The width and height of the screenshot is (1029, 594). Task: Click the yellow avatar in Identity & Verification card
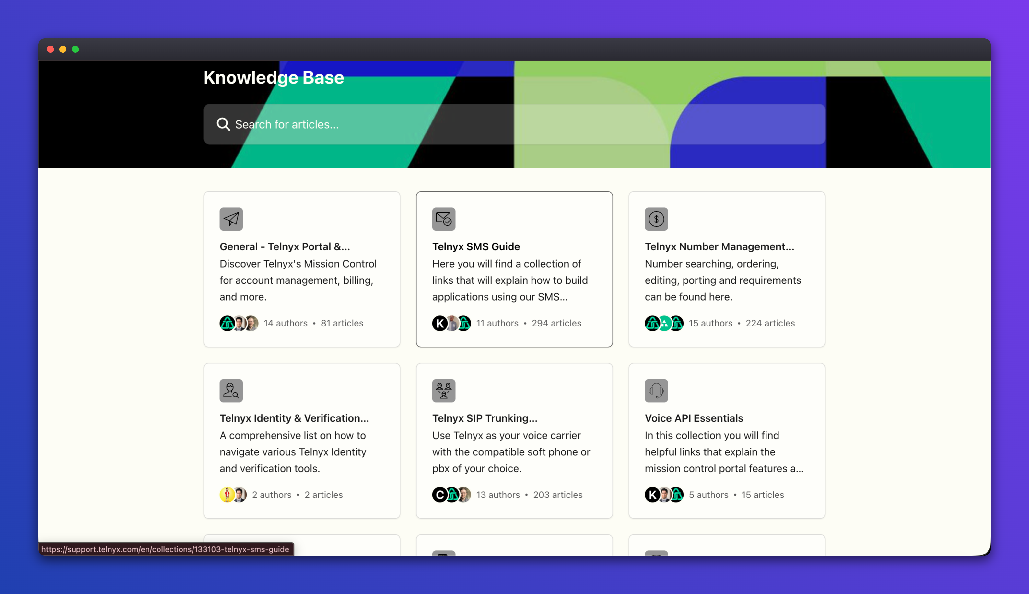(227, 495)
